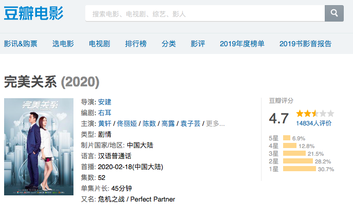Click the language text 汉语普通话

tap(115, 156)
